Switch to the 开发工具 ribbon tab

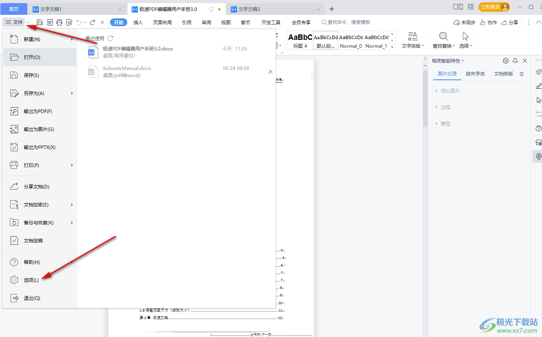[271, 23]
